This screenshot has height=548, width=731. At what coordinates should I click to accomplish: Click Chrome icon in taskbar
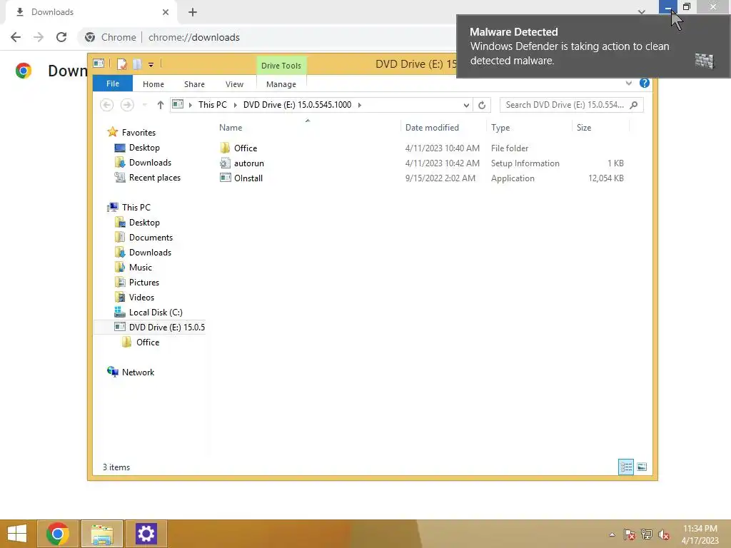[58, 534]
